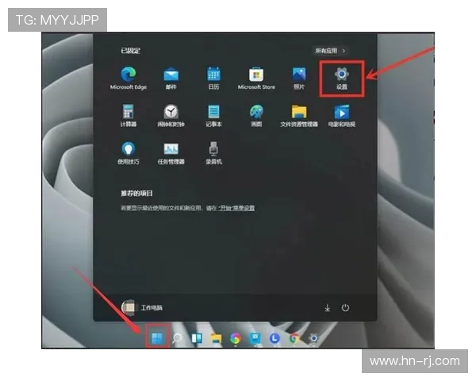This screenshot has height=381, width=476.
Task: Open File Explorer (文件资源管理器) in Start menu
Action: pos(299,115)
